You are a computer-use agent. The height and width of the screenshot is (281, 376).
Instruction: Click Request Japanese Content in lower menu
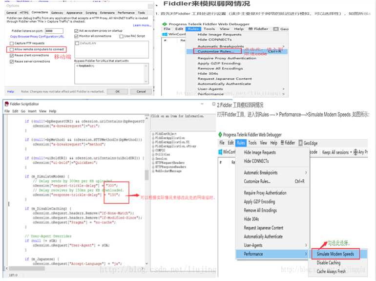tap(263, 228)
